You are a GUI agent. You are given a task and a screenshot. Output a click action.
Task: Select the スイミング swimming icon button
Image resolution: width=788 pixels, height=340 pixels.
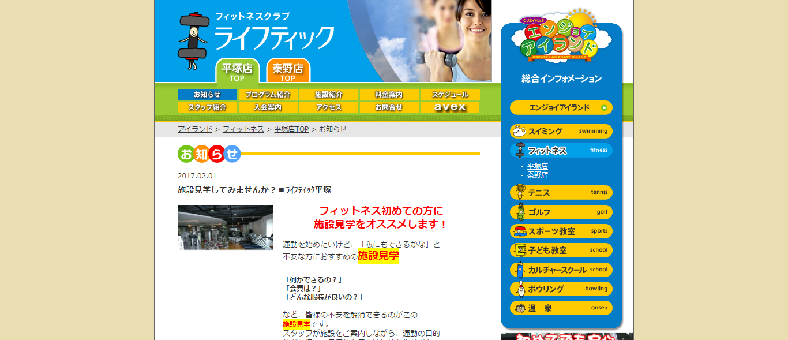tap(561, 132)
